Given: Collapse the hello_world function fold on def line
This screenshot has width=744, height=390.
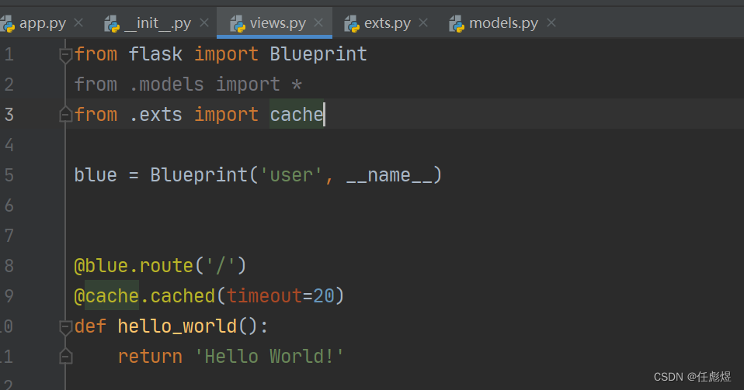Looking at the screenshot, I should [65, 326].
